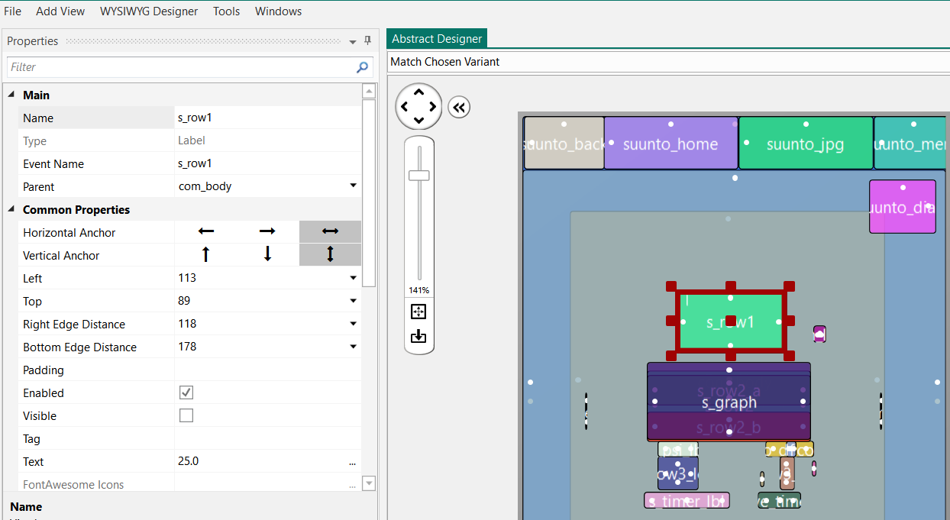Collapse navigator with double chevron button
This screenshot has width=950, height=520.
click(458, 108)
